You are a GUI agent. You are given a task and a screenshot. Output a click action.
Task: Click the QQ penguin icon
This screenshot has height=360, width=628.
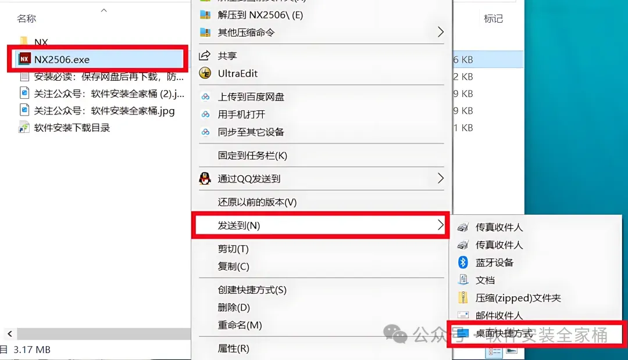(205, 178)
